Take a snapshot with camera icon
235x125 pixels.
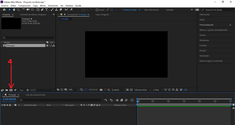coord(101,90)
